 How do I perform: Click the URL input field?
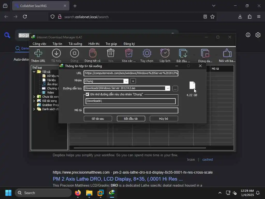(131, 73)
